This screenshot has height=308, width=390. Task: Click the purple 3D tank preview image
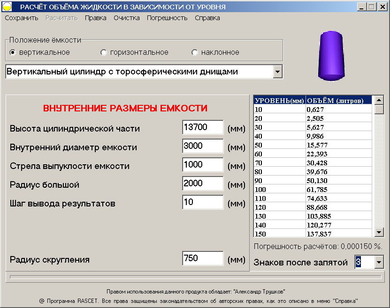tap(331, 54)
